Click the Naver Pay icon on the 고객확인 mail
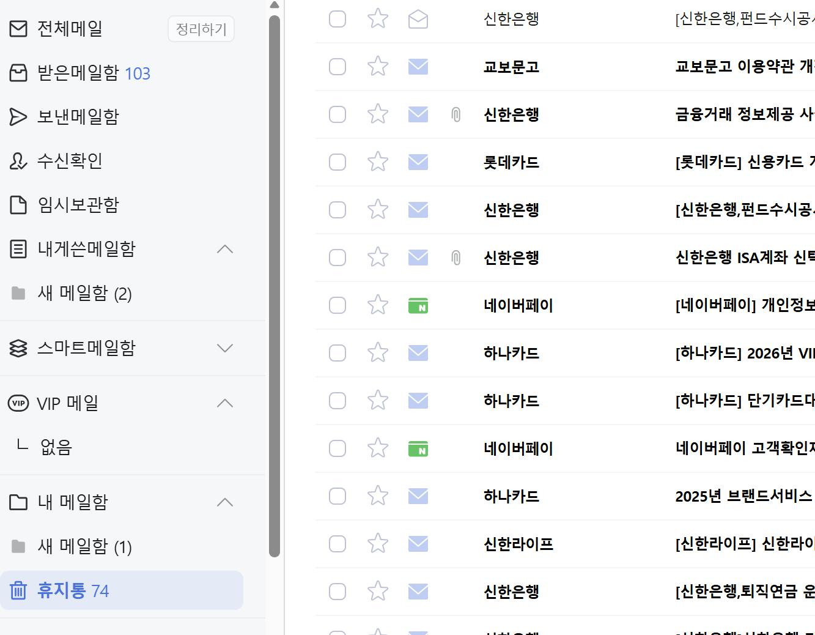815x635 pixels. tap(418, 448)
